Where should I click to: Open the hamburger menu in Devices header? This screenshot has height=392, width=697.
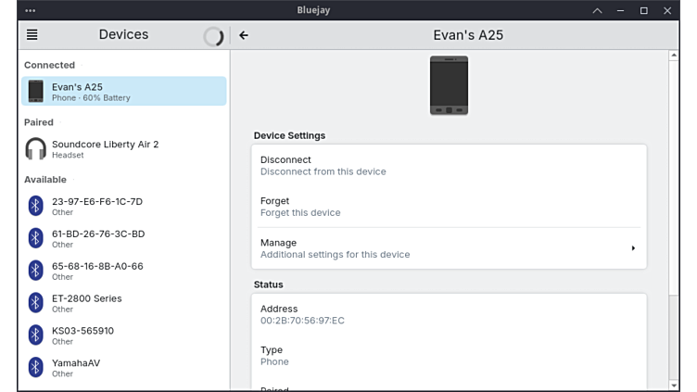tap(32, 35)
